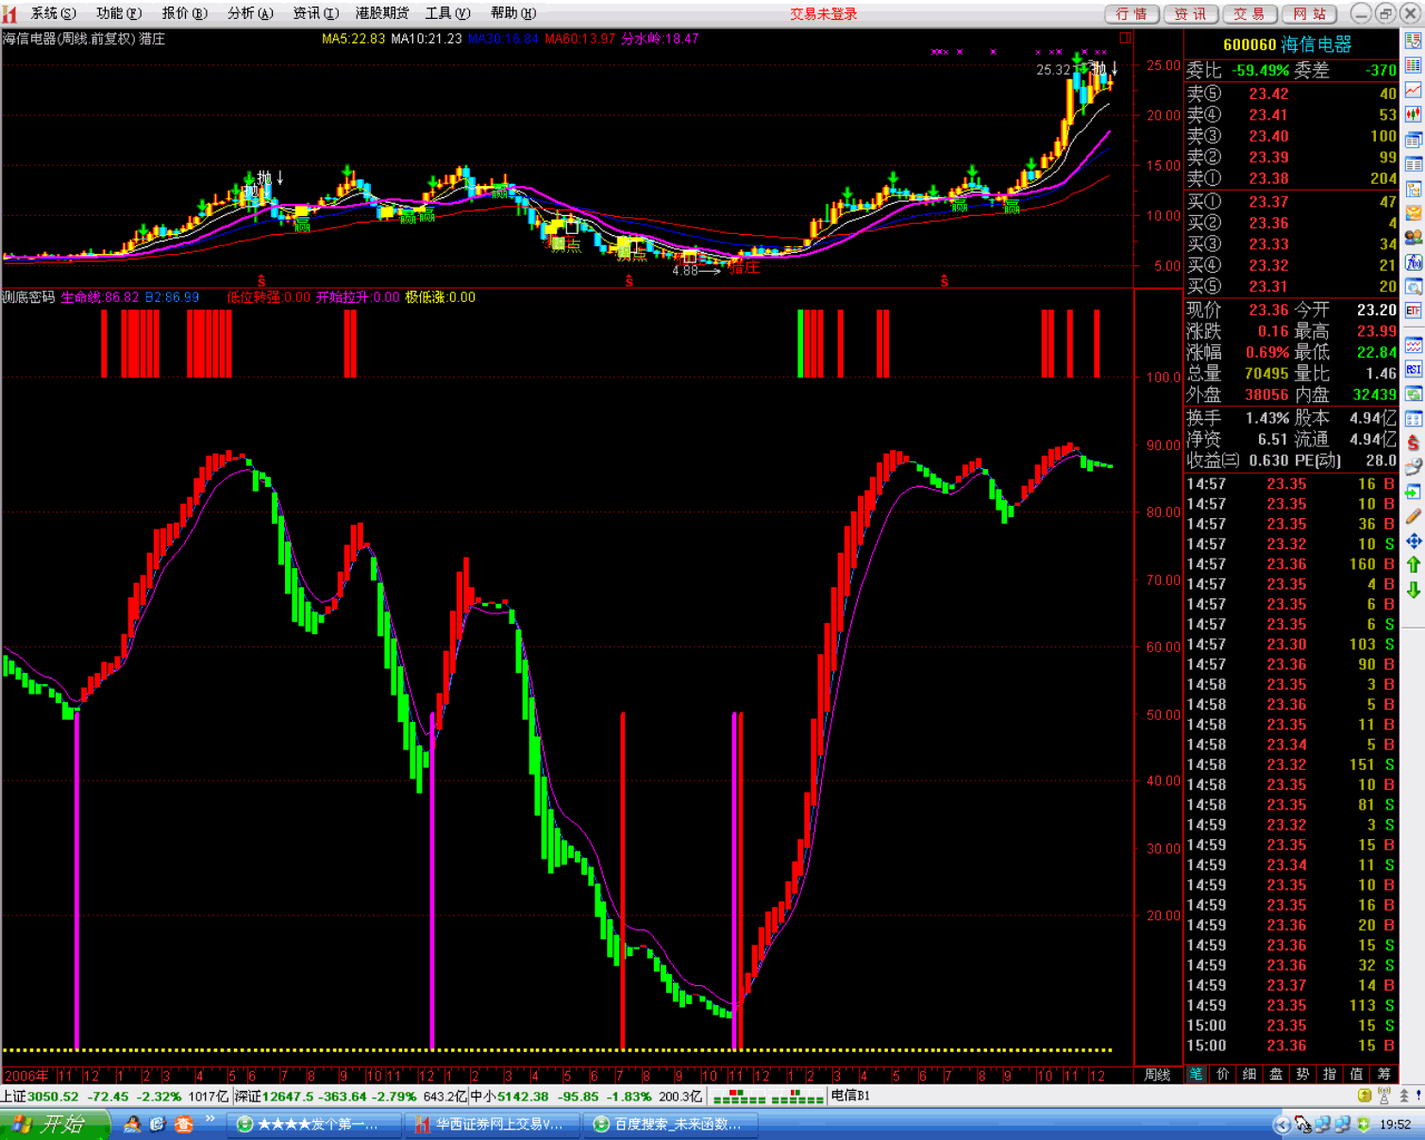The image size is (1425, 1140).
Task: Click the 周线 period selector
Action: click(1158, 1075)
